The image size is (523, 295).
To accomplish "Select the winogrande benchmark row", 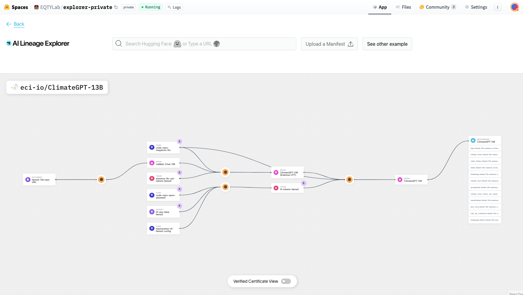I will 485,187.
